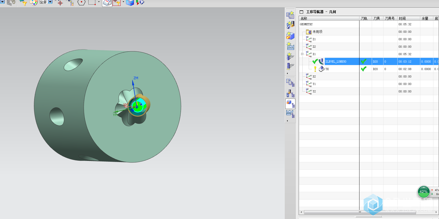This screenshot has height=219, width=439.
Task: Open the Create Method tool
Action: [290, 46]
